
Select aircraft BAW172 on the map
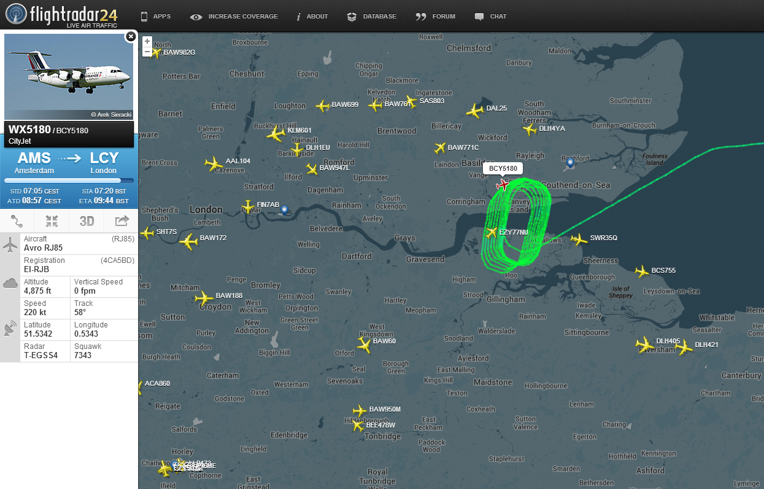[x=189, y=242]
